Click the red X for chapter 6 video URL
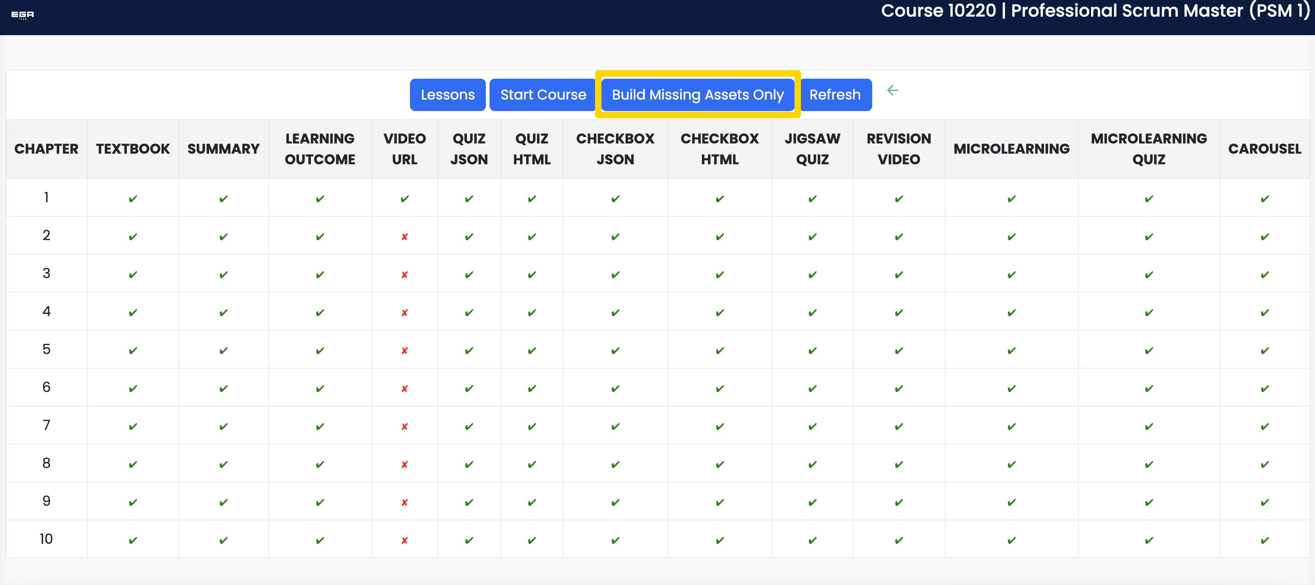Screen dimensions: 1315x585 (404, 389)
